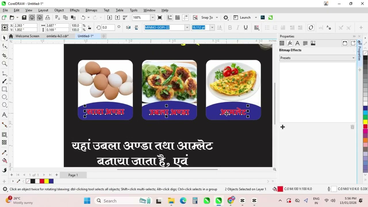The width and height of the screenshot is (368, 207).
Task: Select the Artistic Media tool
Action: pos(4,81)
